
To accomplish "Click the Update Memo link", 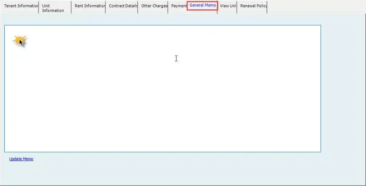I will click(x=21, y=159).
